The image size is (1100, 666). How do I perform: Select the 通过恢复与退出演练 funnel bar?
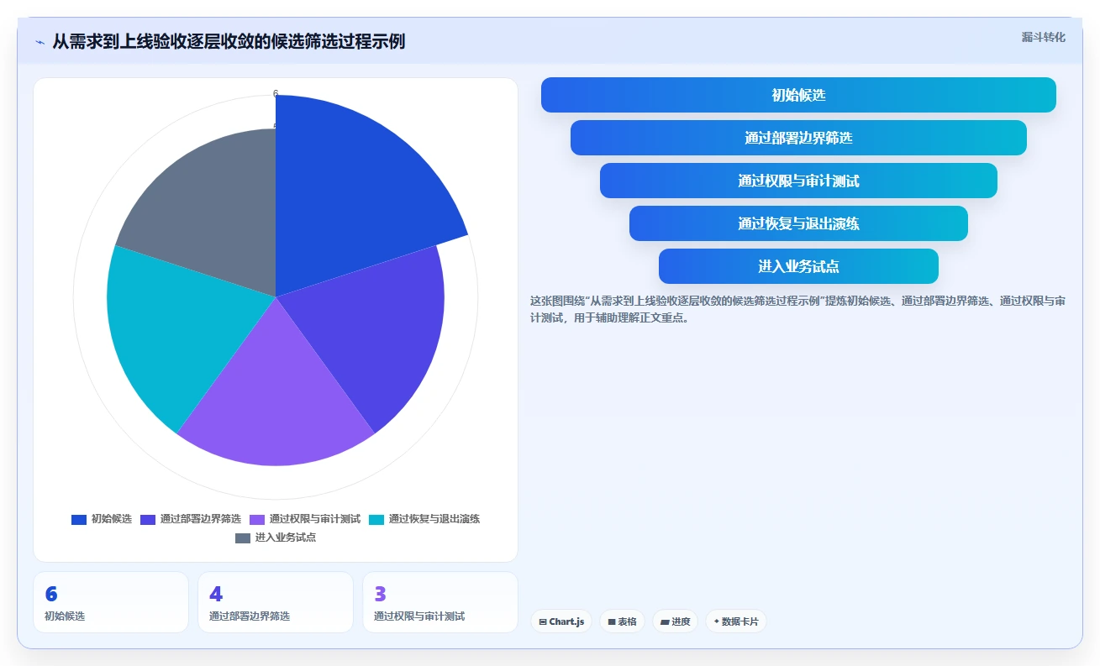coord(798,223)
